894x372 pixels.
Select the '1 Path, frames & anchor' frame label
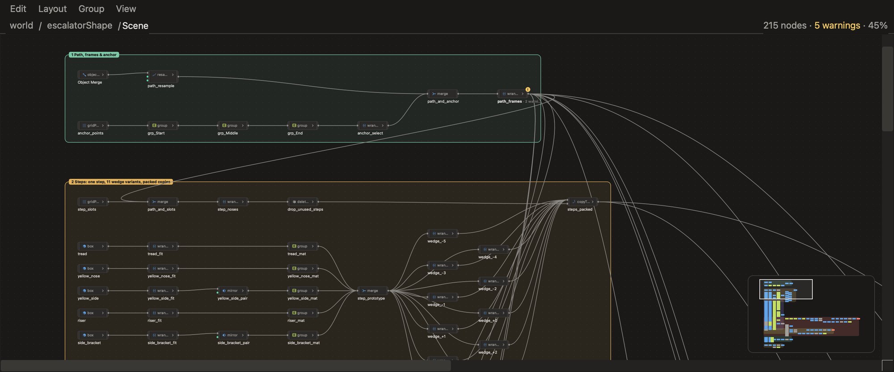(x=94, y=55)
